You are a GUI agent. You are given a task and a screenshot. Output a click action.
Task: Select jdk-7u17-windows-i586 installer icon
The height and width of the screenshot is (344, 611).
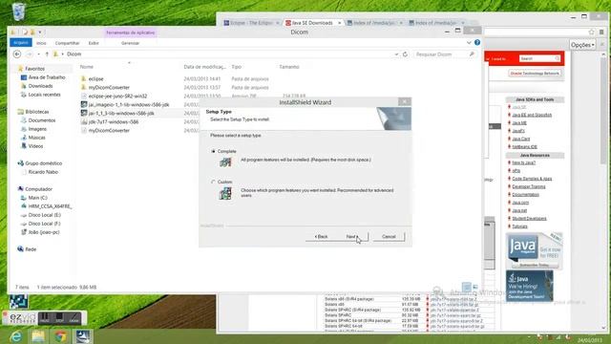(x=84, y=121)
